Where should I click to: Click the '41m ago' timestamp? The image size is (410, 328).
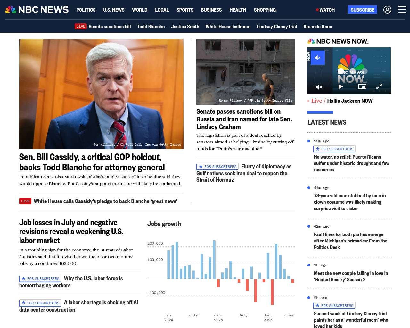click(322, 188)
